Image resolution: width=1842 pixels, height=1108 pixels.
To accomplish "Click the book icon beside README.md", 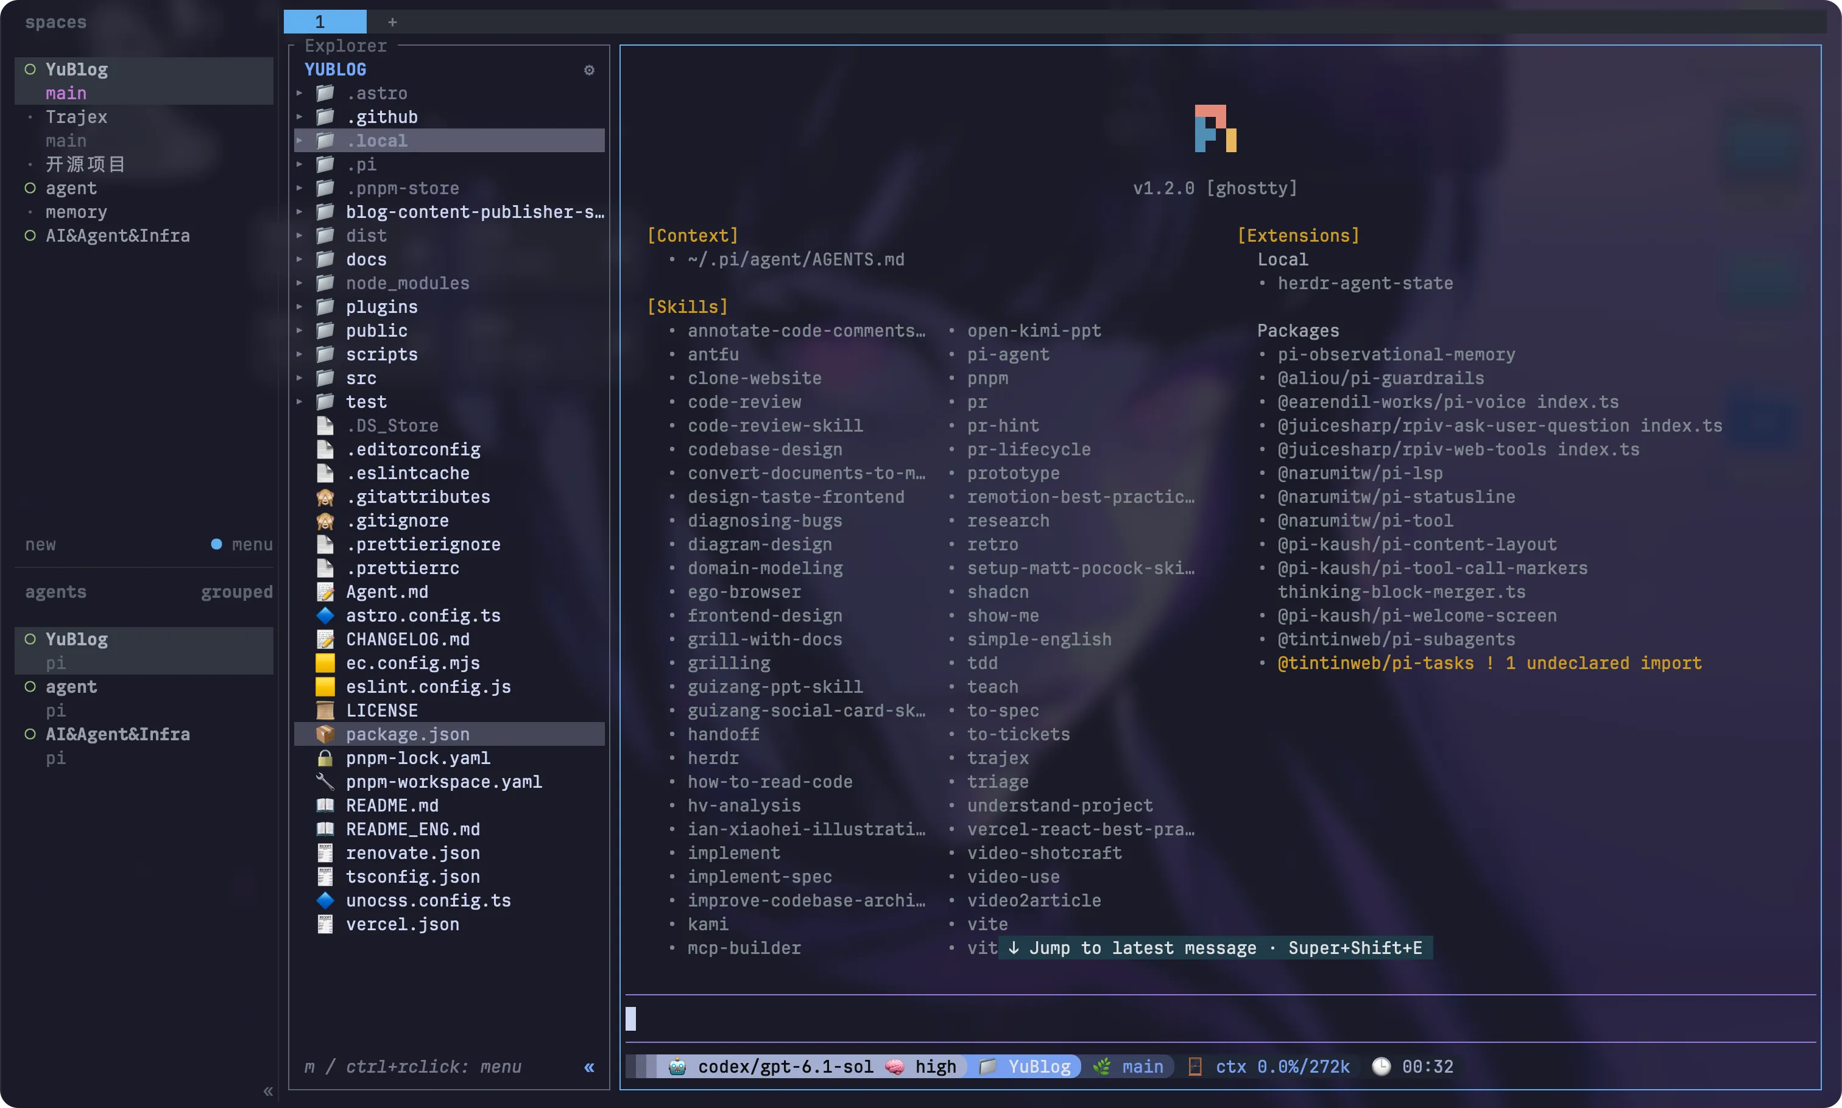I will [x=325, y=805].
